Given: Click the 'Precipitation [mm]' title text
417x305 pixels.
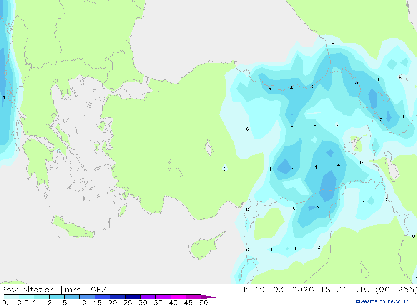Looking at the screenshot, I should click(x=43, y=290).
